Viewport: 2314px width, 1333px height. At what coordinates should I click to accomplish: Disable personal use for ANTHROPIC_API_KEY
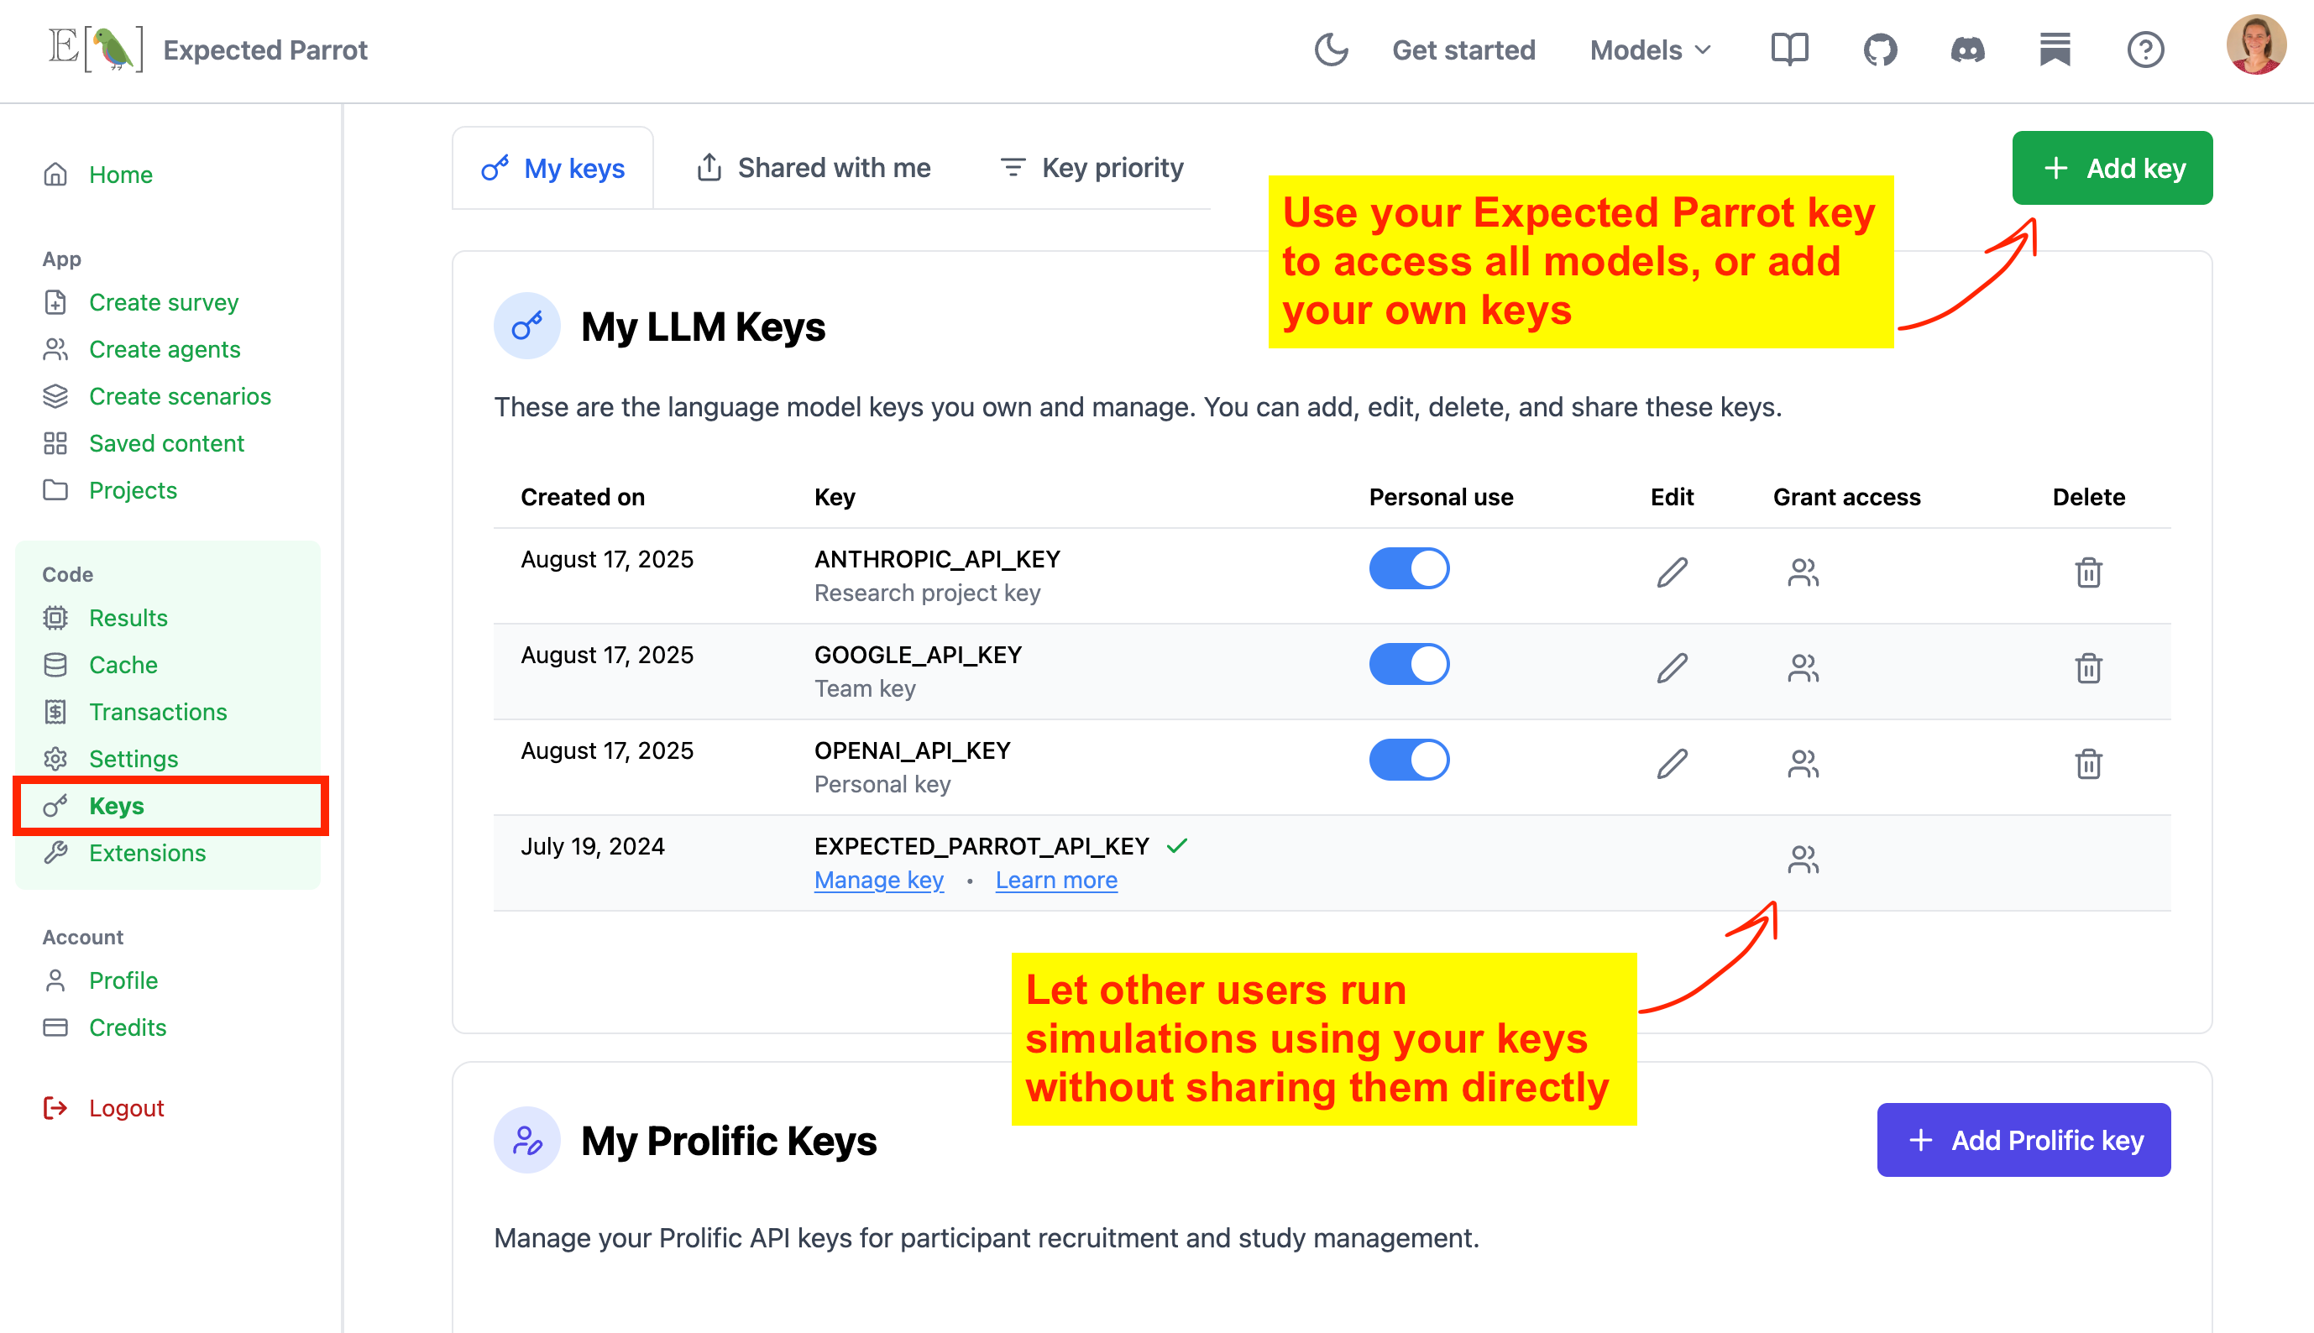click(1408, 568)
